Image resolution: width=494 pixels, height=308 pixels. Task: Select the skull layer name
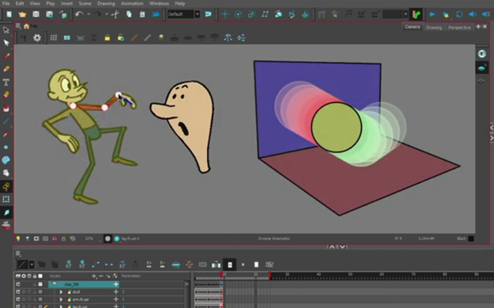[x=77, y=292]
